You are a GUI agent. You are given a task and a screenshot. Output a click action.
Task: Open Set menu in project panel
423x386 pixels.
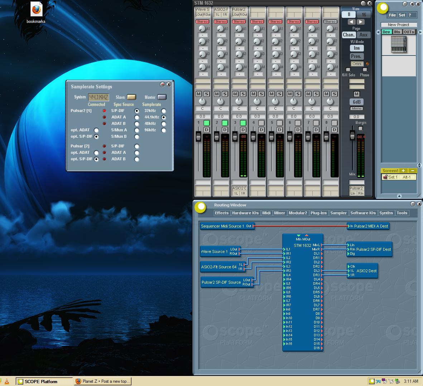[x=402, y=15]
